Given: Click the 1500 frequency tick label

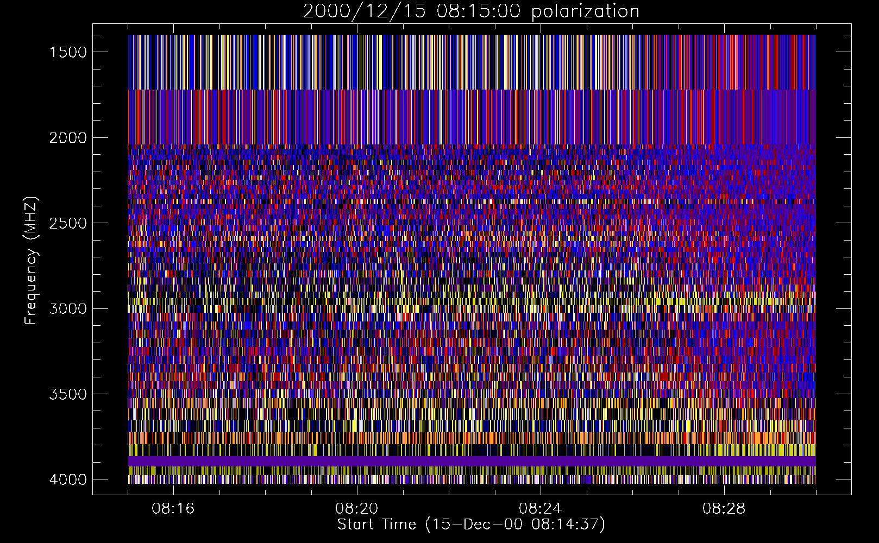Looking at the screenshot, I should (x=68, y=52).
